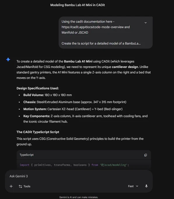Open the Fast model mode dropdown
This screenshot has width=174, height=199.
coord(133,186)
